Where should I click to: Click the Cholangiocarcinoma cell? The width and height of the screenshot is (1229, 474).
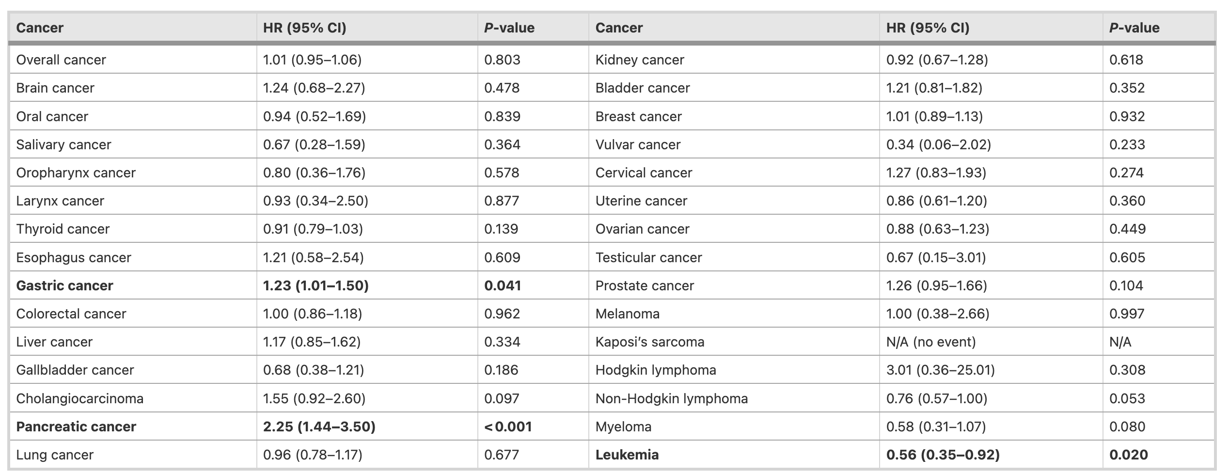tap(79, 398)
